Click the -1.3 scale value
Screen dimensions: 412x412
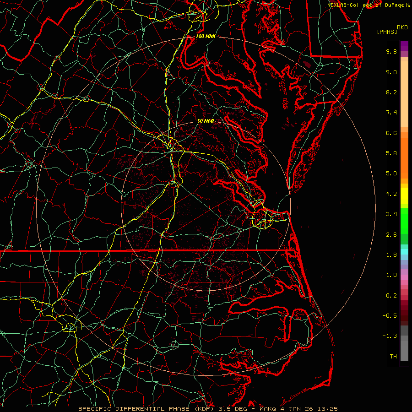(x=390, y=336)
